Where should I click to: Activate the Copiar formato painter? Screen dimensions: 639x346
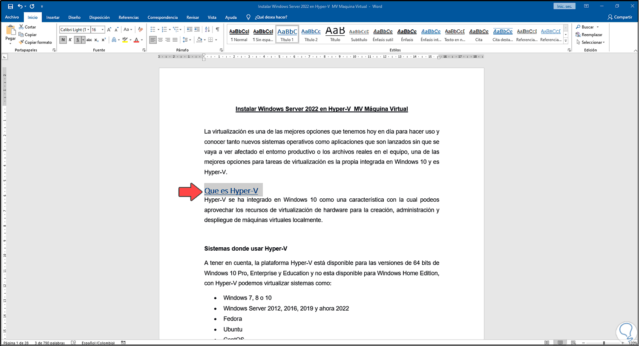coord(35,42)
